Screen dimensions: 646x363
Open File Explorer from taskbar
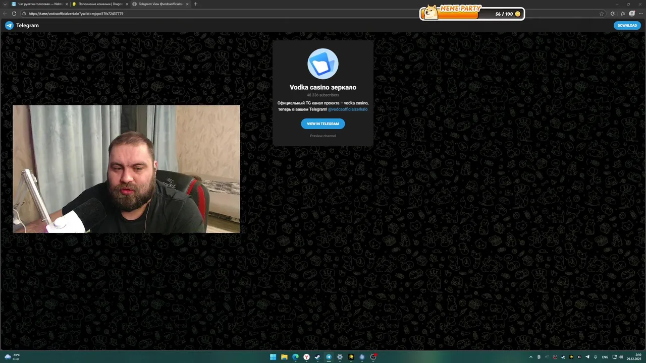(x=284, y=357)
